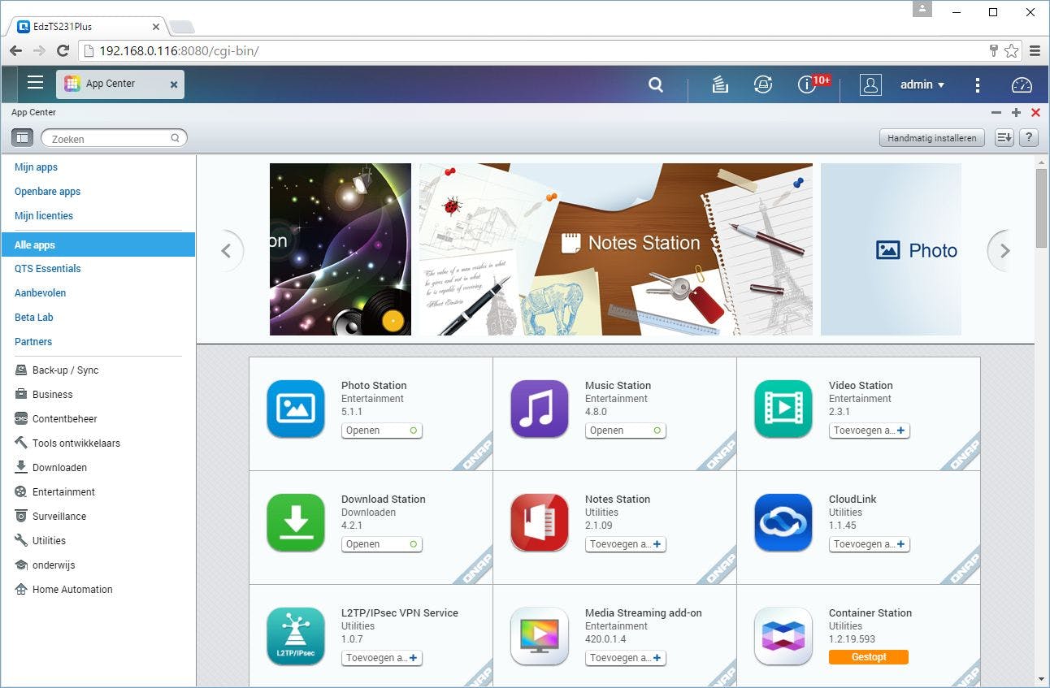Click the Photo Station app icon

pos(296,409)
